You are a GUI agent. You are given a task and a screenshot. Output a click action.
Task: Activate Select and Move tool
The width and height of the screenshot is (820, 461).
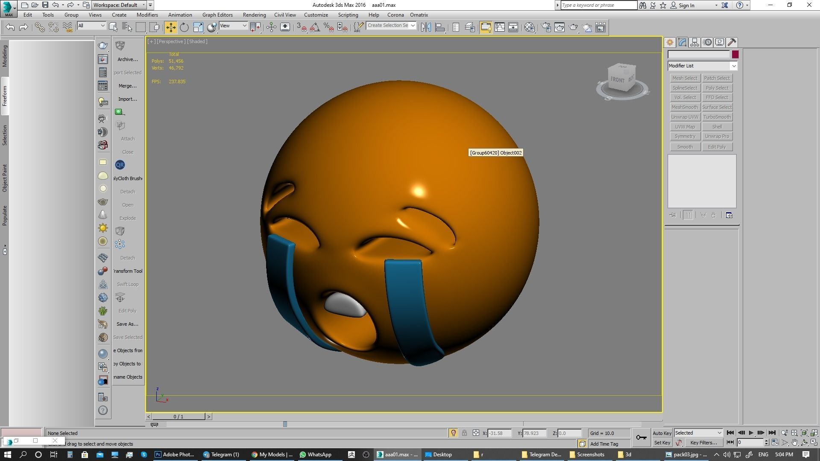click(x=170, y=27)
